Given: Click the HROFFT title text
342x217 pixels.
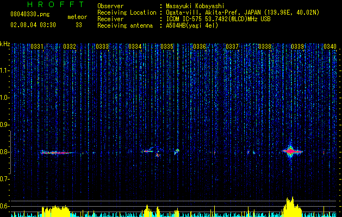Looking at the screenshot, I should (55, 4).
